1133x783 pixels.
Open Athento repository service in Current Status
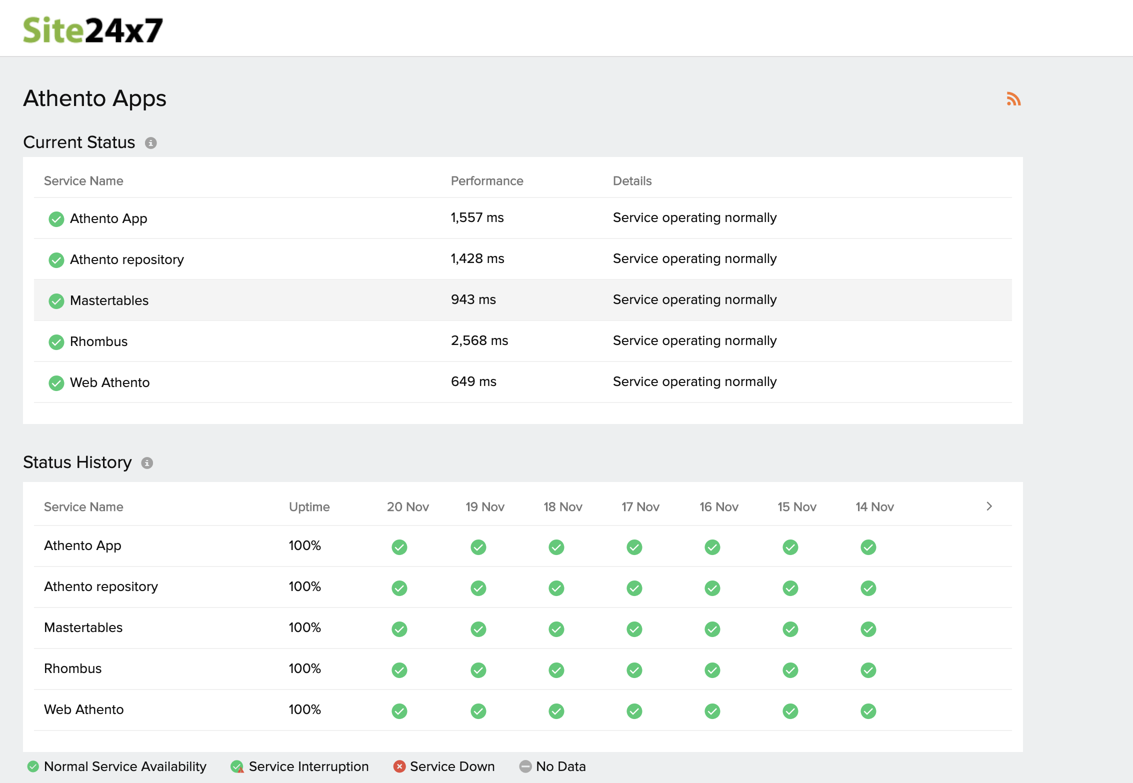coord(127,259)
